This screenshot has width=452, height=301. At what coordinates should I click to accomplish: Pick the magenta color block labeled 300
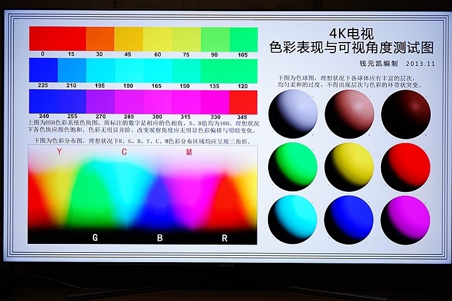(x=158, y=102)
